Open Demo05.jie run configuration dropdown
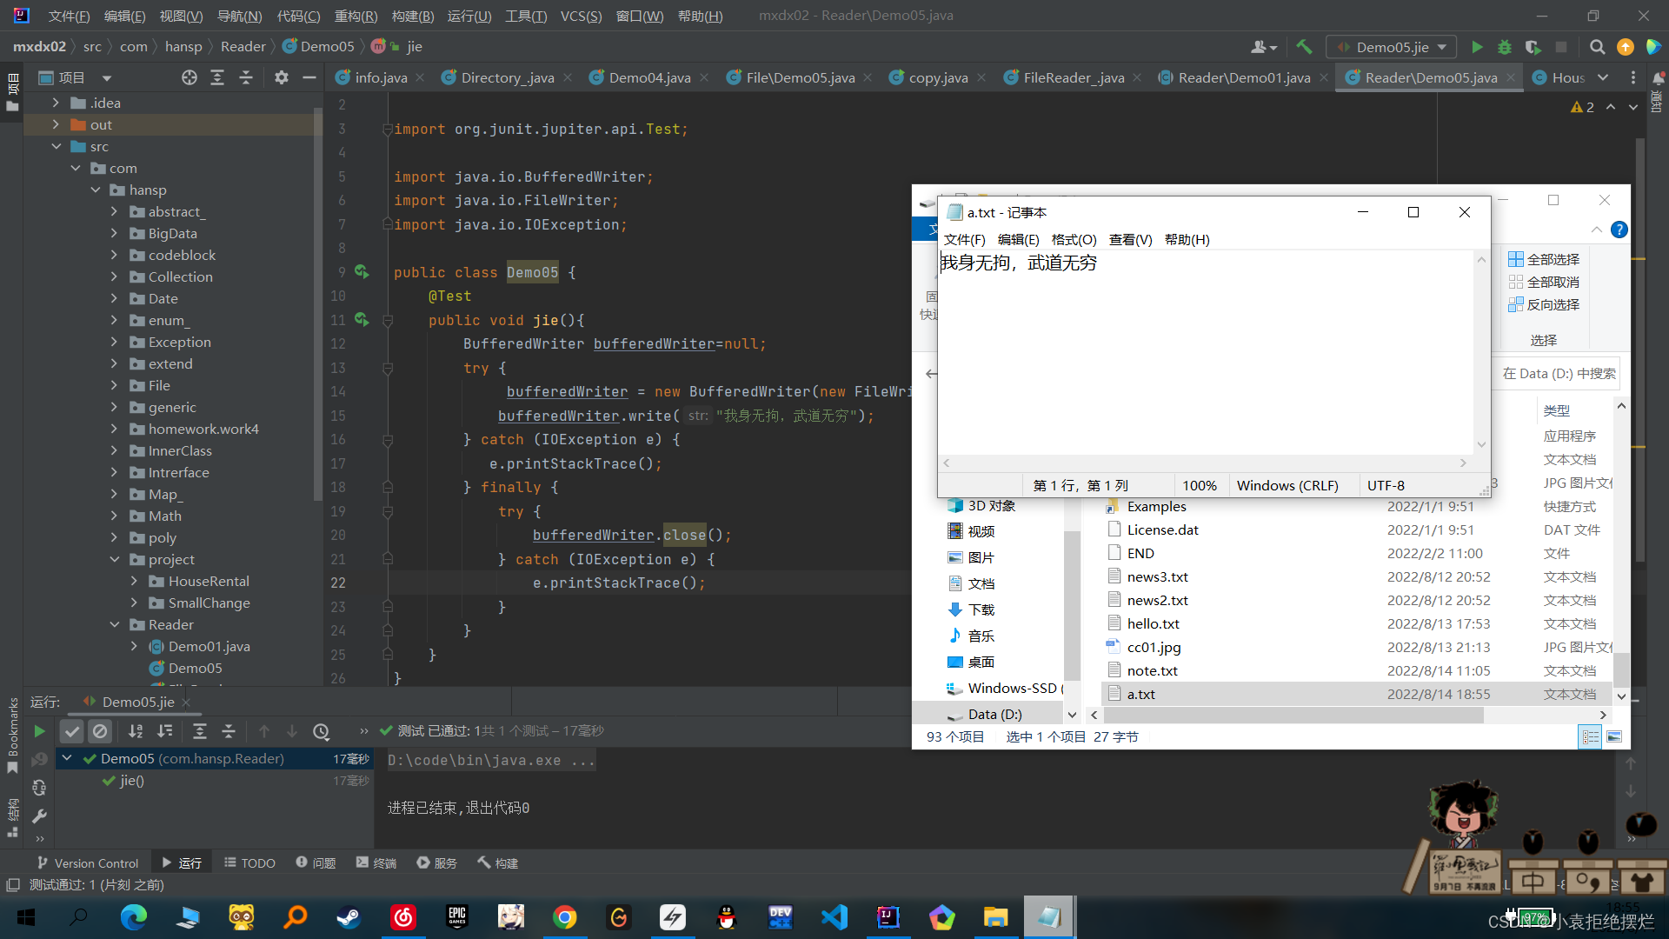The width and height of the screenshot is (1669, 939). pyautogui.click(x=1393, y=47)
